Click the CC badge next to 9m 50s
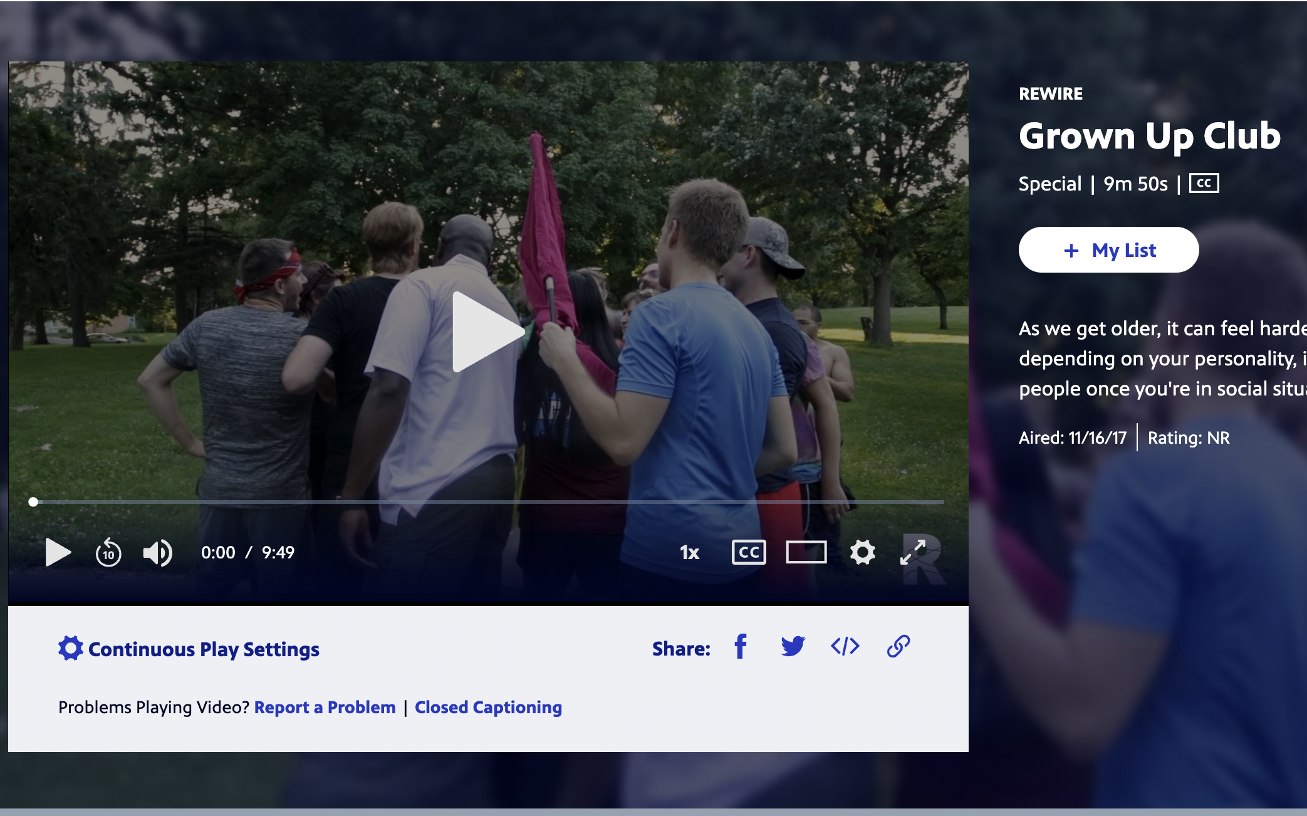 pos(1204,184)
